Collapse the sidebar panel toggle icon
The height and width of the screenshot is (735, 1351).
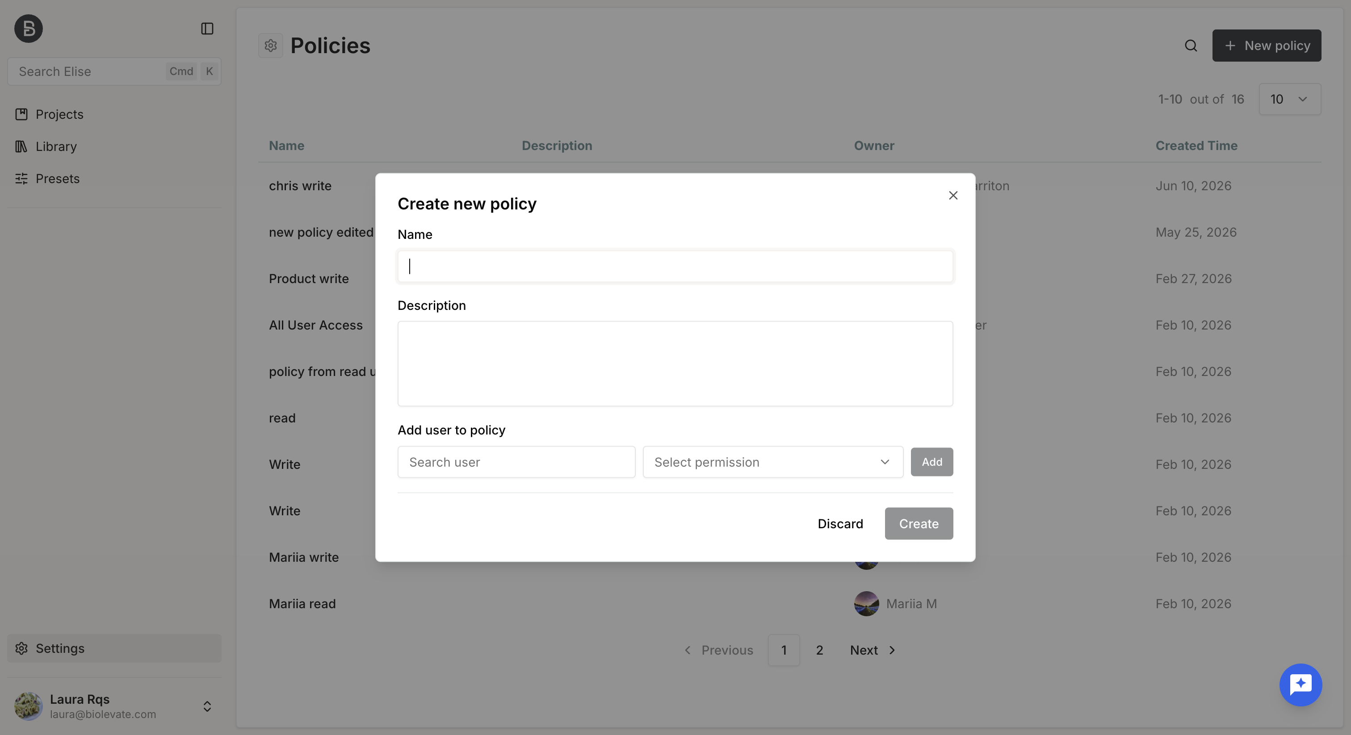pyautogui.click(x=207, y=28)
